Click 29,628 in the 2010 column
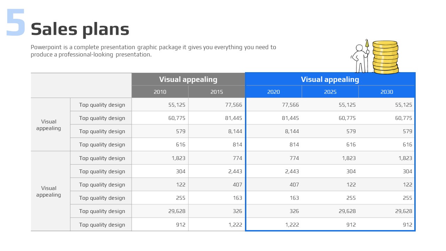Screen dimensions: 446x251 (177, 211)
